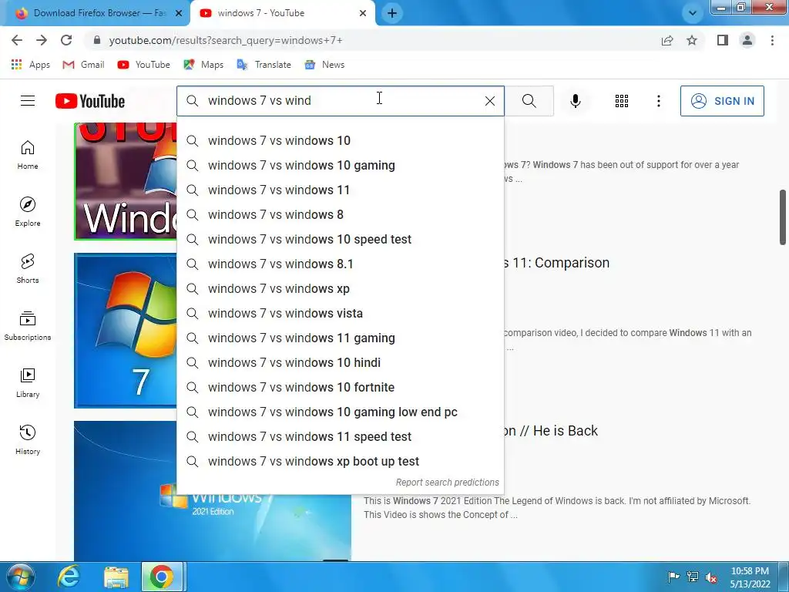Click Chrome in the taskbar
The width and height of the screenshot is (789, 592).
(162, 577)
